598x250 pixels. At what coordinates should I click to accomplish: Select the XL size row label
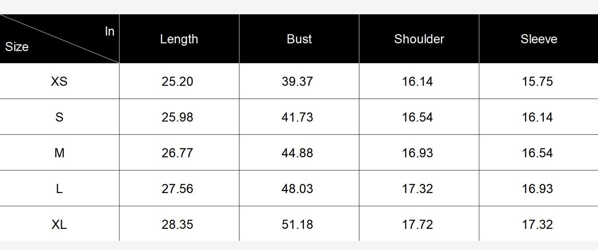pos(59,225)
